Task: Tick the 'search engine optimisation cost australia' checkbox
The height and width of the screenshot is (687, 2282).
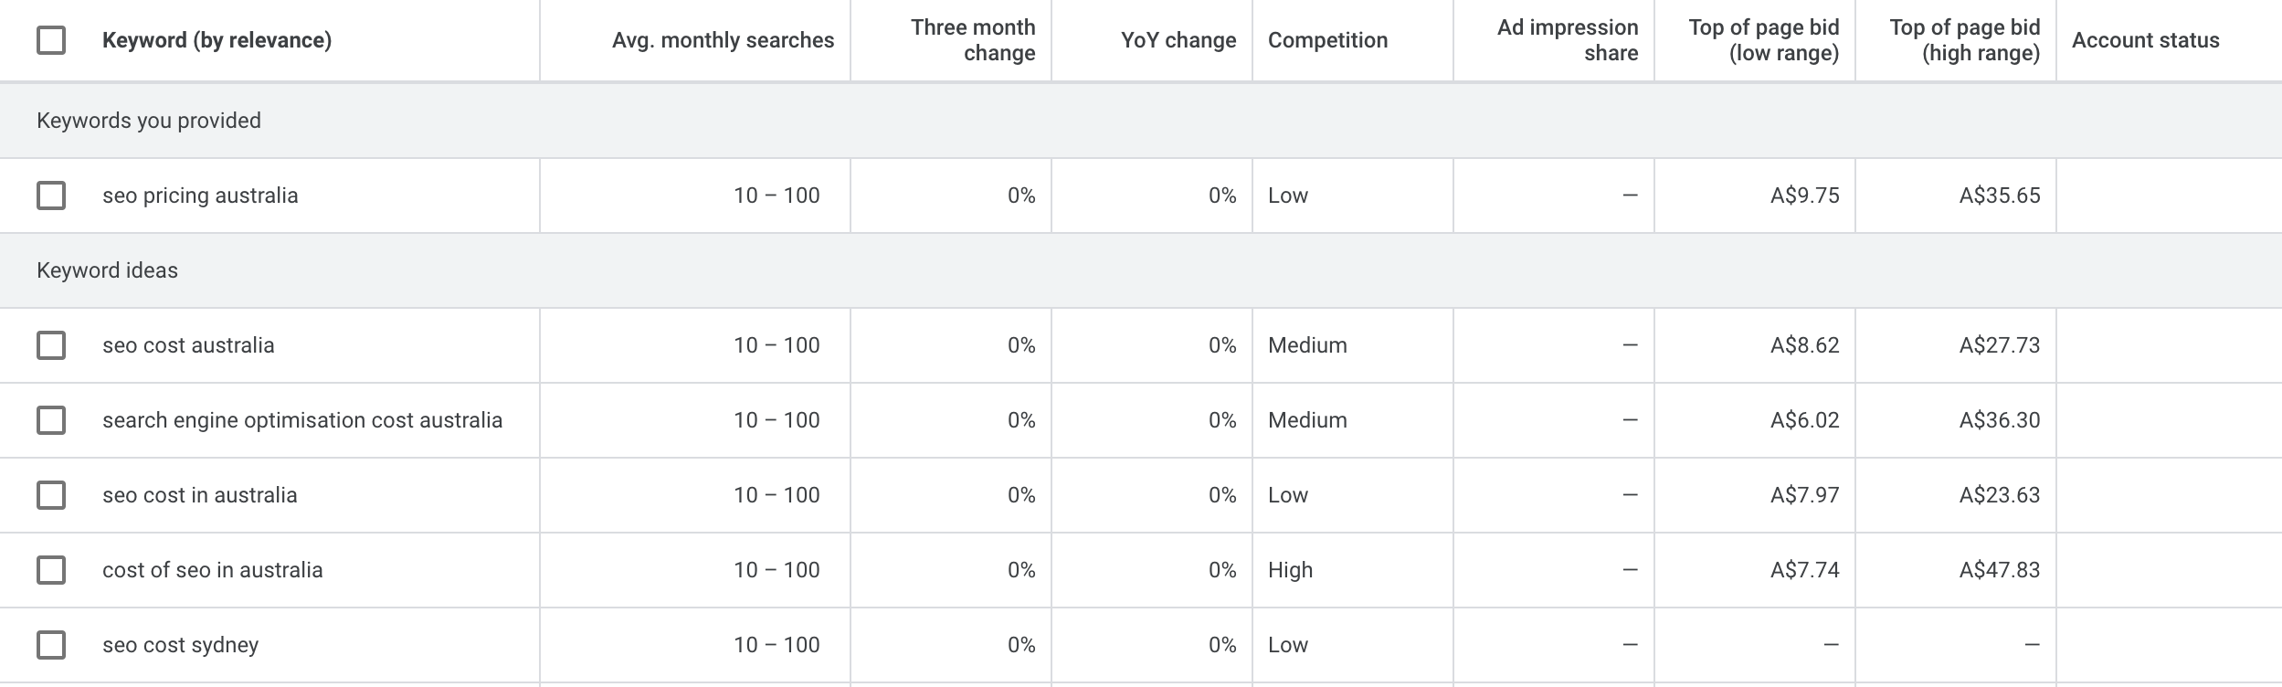Action: pos(51,420)
